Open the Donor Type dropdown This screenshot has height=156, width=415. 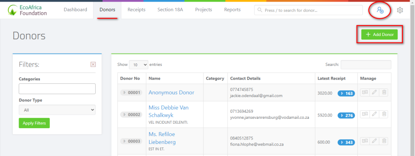pos(57,110)
